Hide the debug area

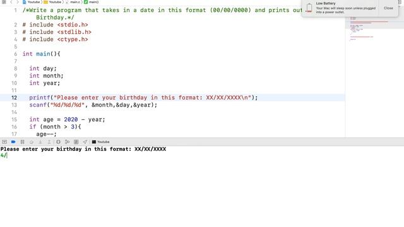(x=4, y=142)
